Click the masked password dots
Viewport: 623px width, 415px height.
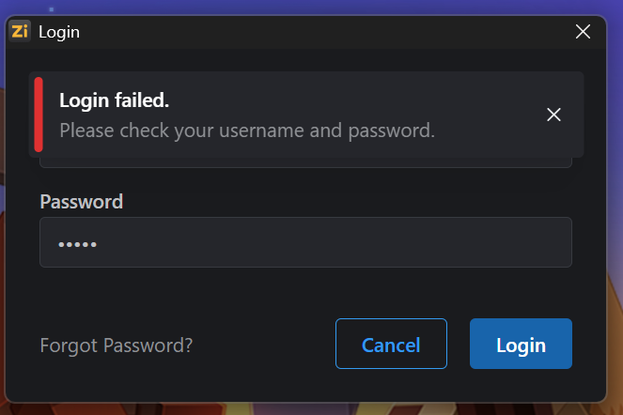click(77, 244)
